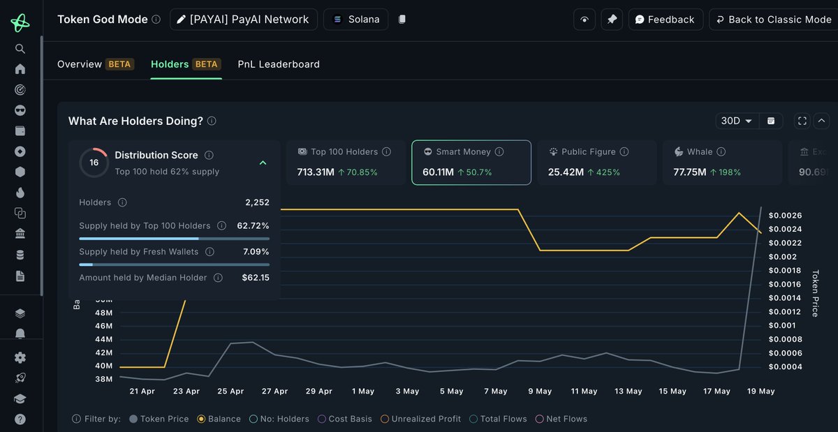838x432 pixels.
Task: Switch to the Holders BETA tab
Action: pos(186,64)
